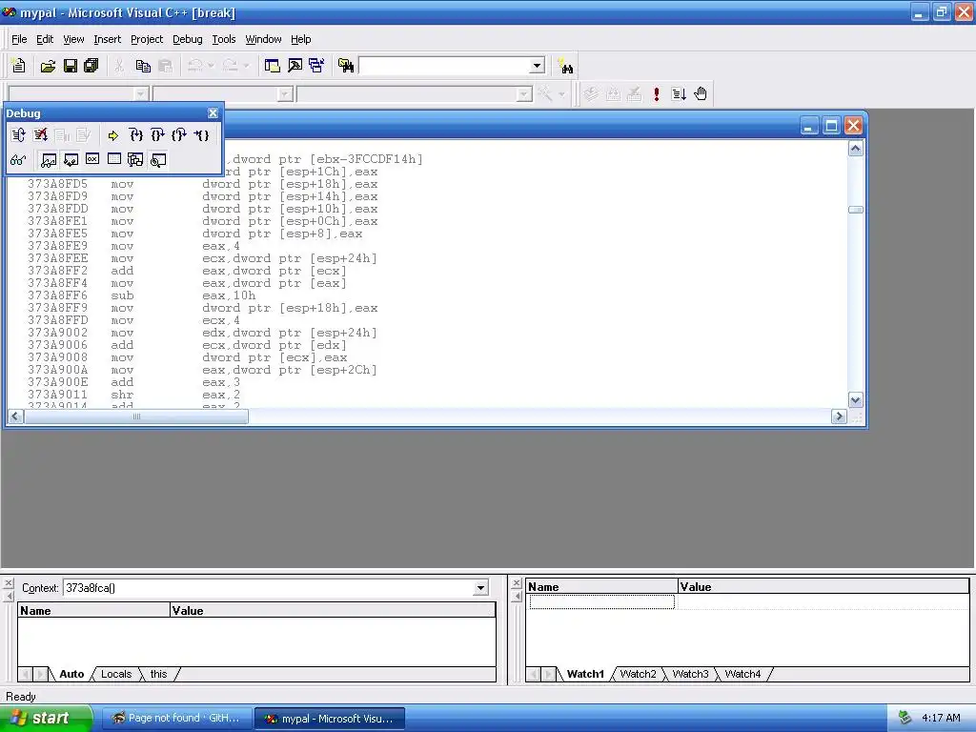Switch to the Locals tab
976x732 pixels.
pyautogui.click(x=116, y=674)
